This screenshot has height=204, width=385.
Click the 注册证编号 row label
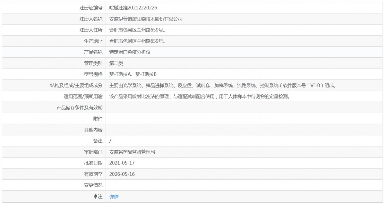[91, 8]
